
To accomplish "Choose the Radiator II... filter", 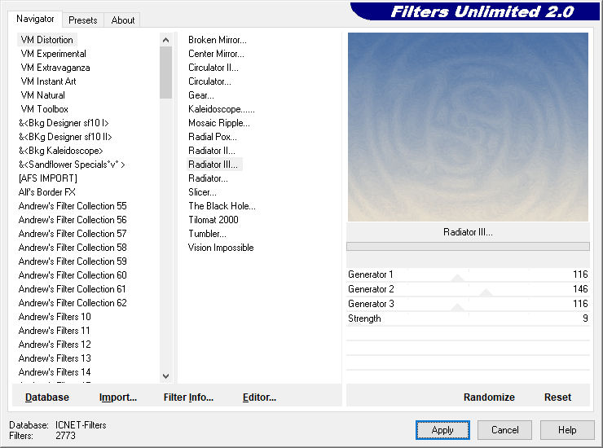I will pyautogui.click(x=212, y=151).
